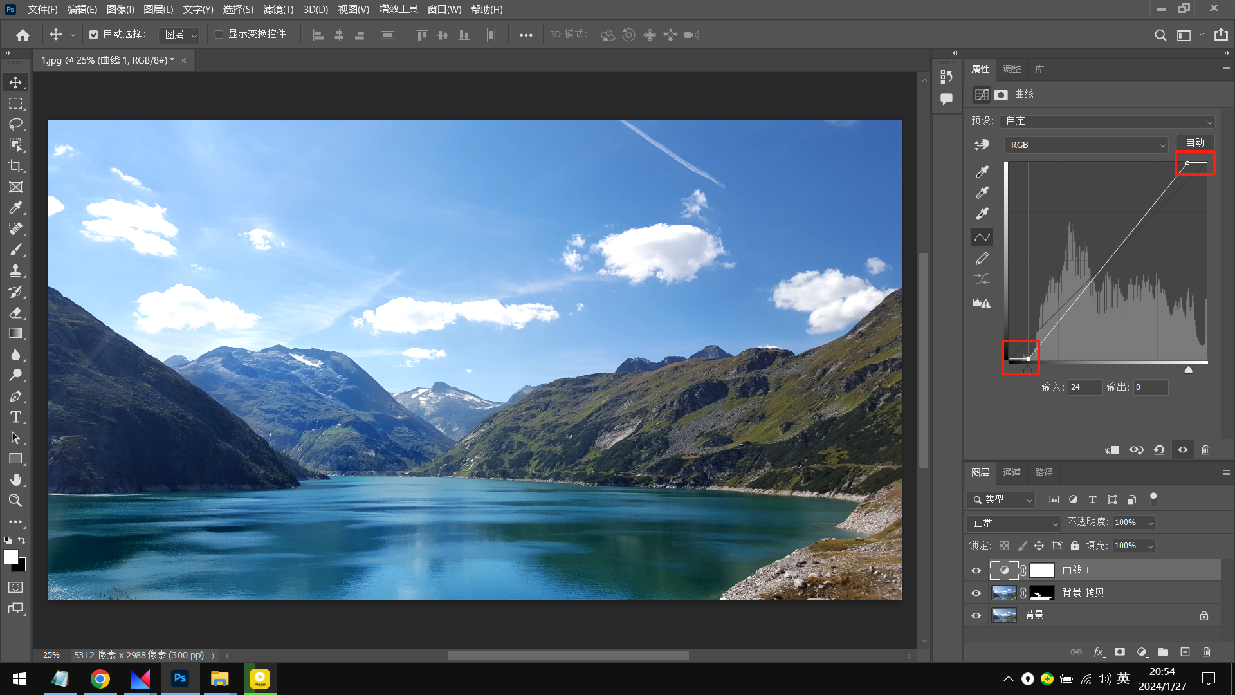Select the Hand tool
The width and height of the screenshot is (1235, 695).
[x=15, y=479]
